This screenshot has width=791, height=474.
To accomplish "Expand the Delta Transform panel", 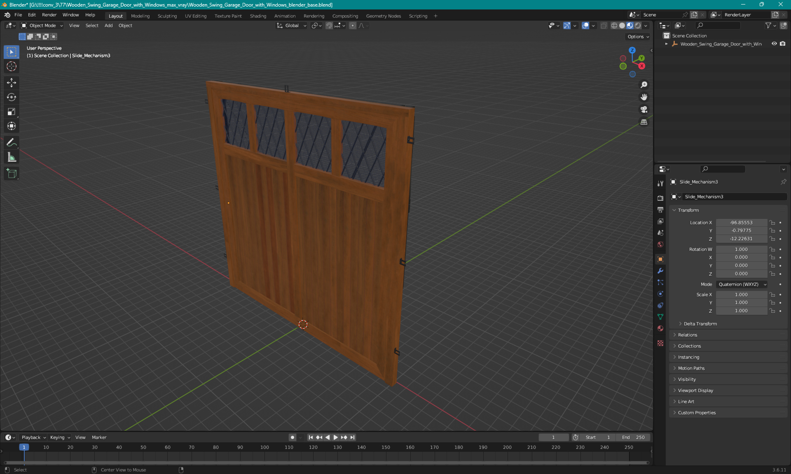I will click(x=700, y=324).
